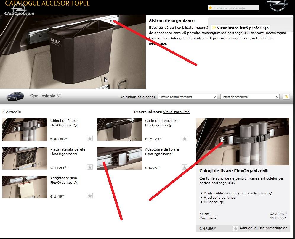Open the Sistem de organizare dropdown

pyautogui.click(x=249, y=97)
